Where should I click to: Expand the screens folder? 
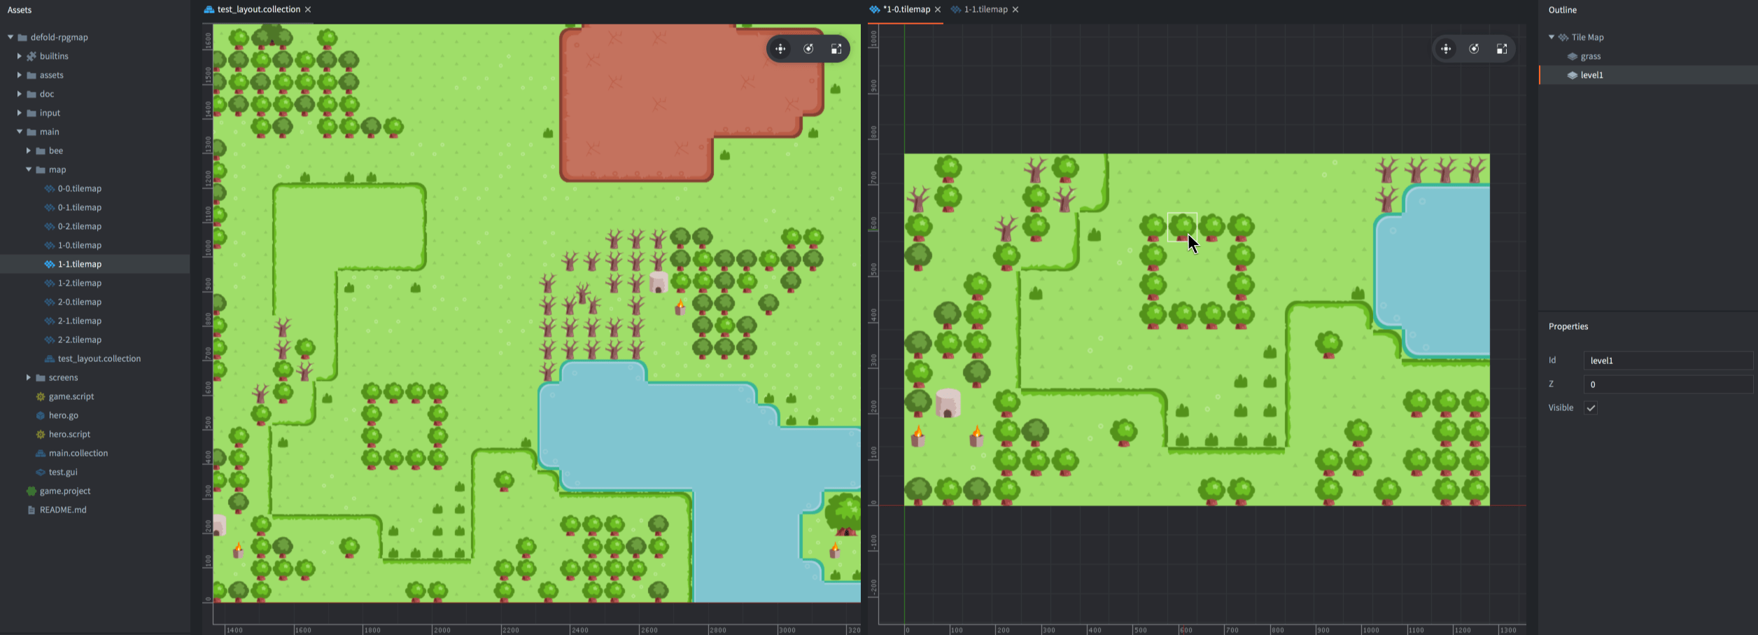coord(29,377)
